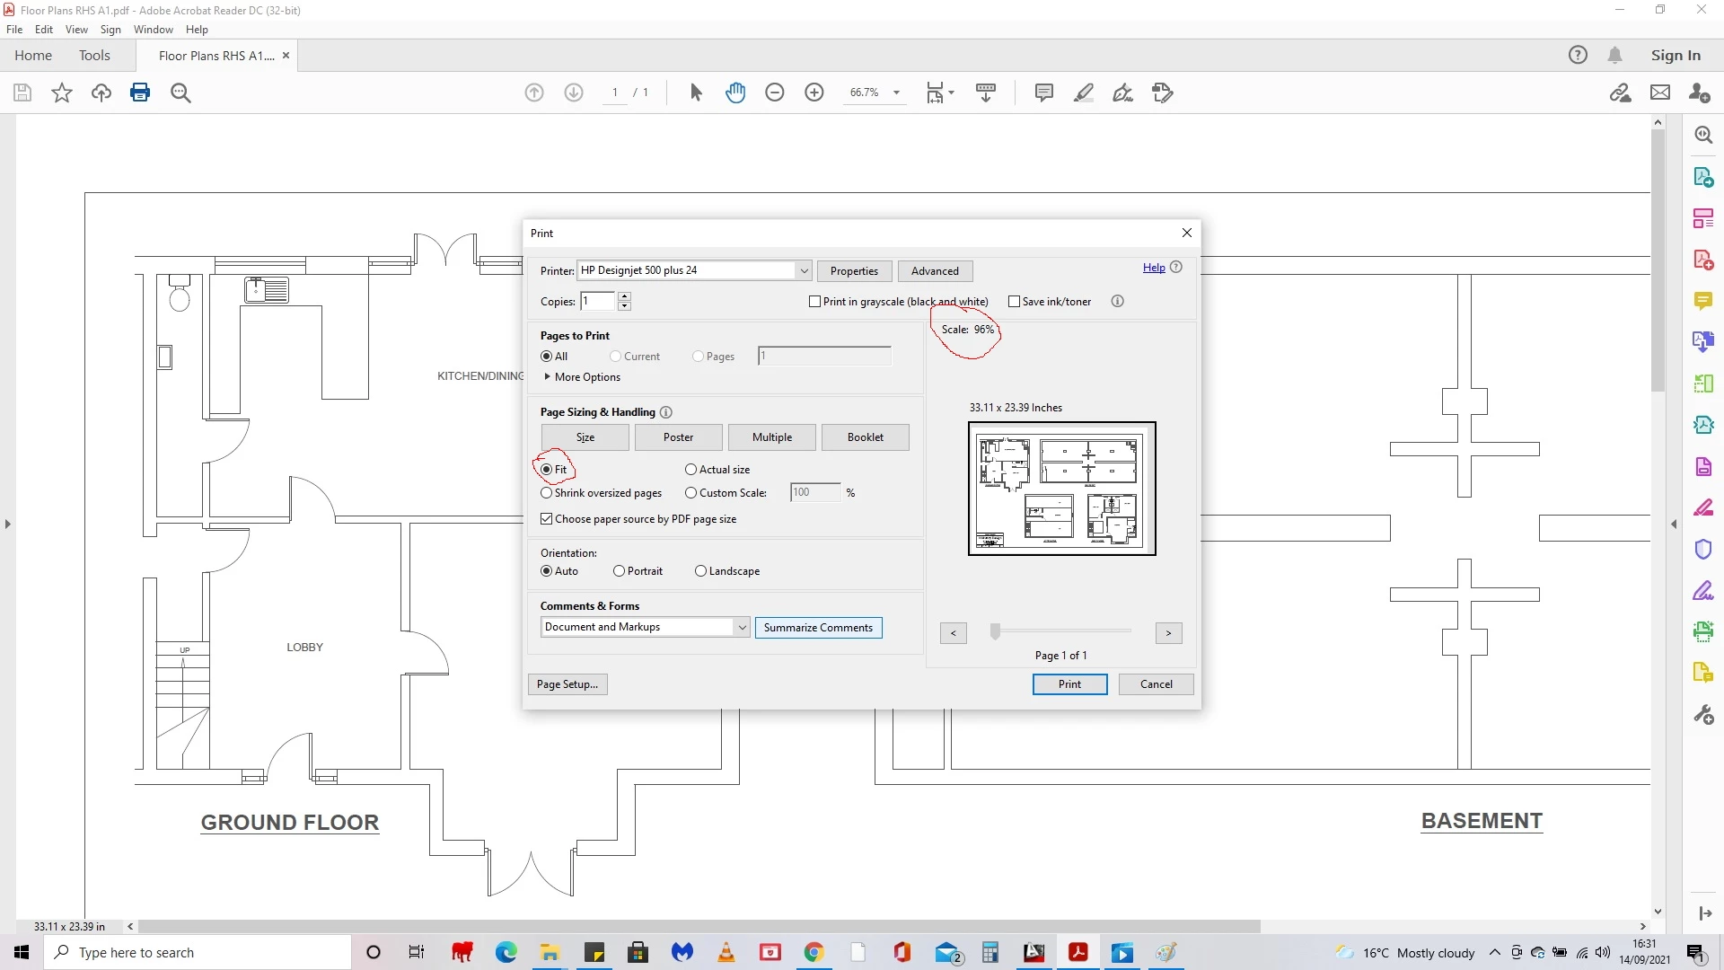Enable Print in grayscale checkbox
1724x970 pixels.
coord(815,302)
